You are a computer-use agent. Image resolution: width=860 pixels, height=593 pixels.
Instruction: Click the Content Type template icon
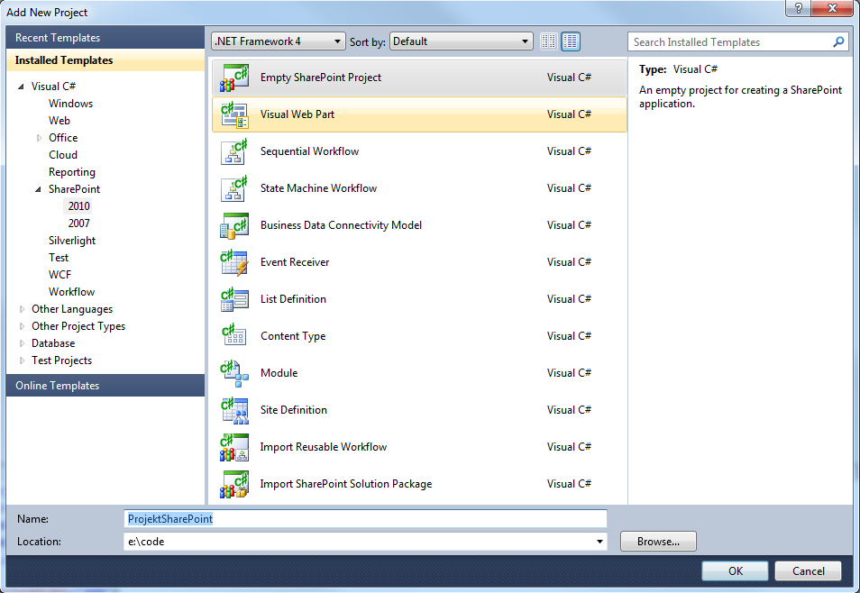234,336
